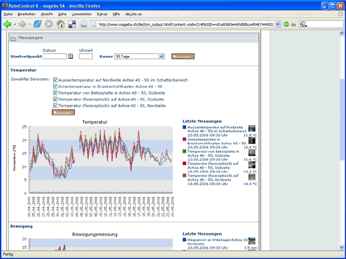Open the Lesezeichen menu
This screenshot has width=346, height=259.
point(82,14)
